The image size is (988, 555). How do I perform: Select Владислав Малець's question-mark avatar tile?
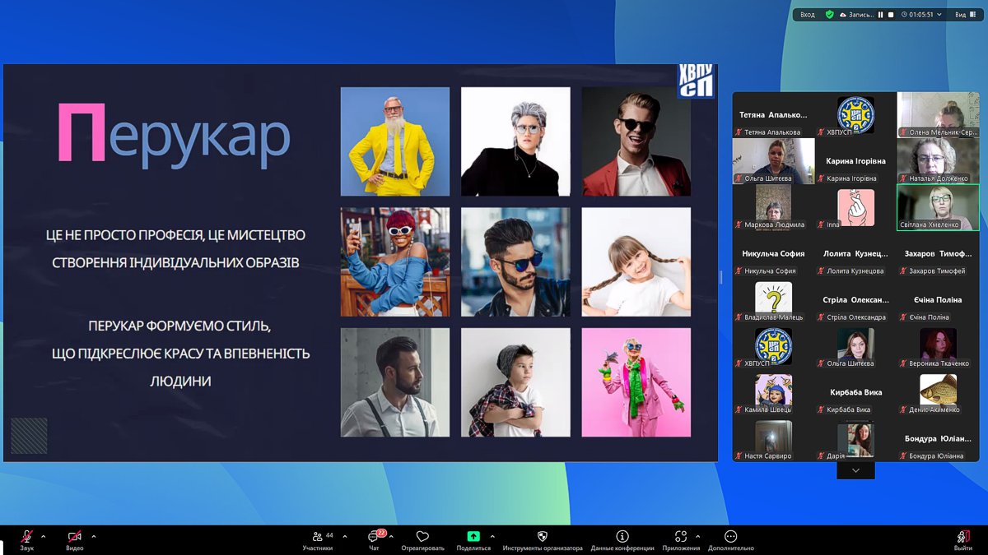click(773, 300)
